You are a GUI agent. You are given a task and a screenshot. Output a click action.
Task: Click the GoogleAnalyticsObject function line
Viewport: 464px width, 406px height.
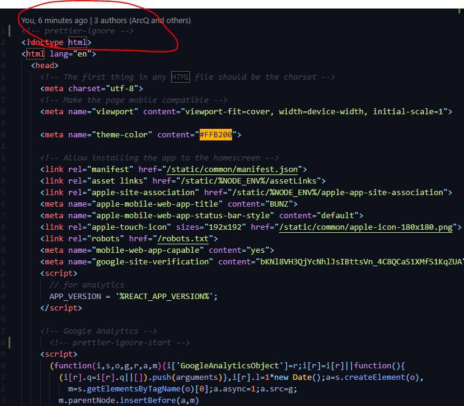pos(227,366)
